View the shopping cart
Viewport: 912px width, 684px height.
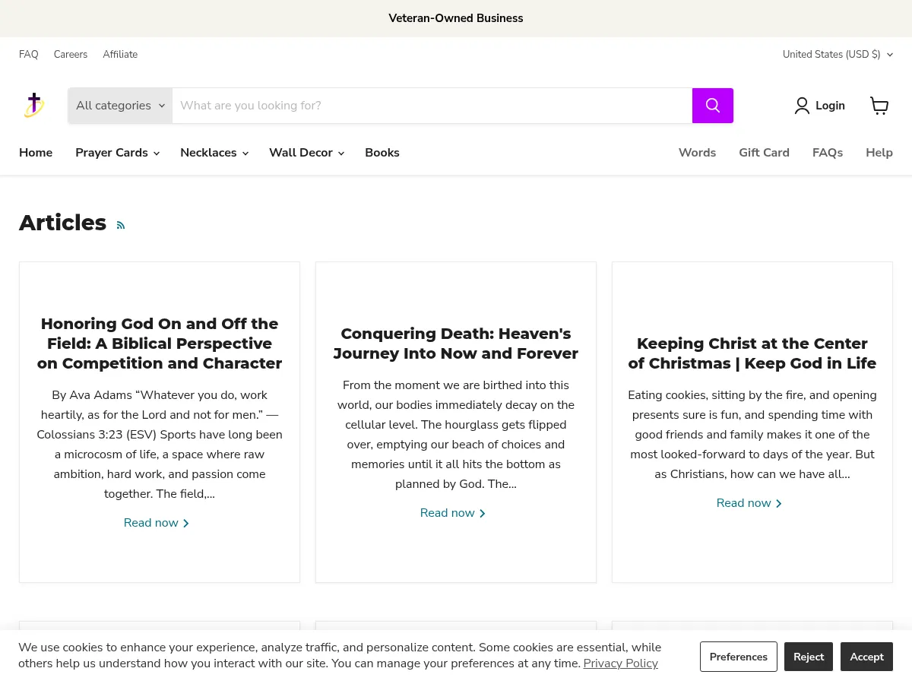(879, 106)
